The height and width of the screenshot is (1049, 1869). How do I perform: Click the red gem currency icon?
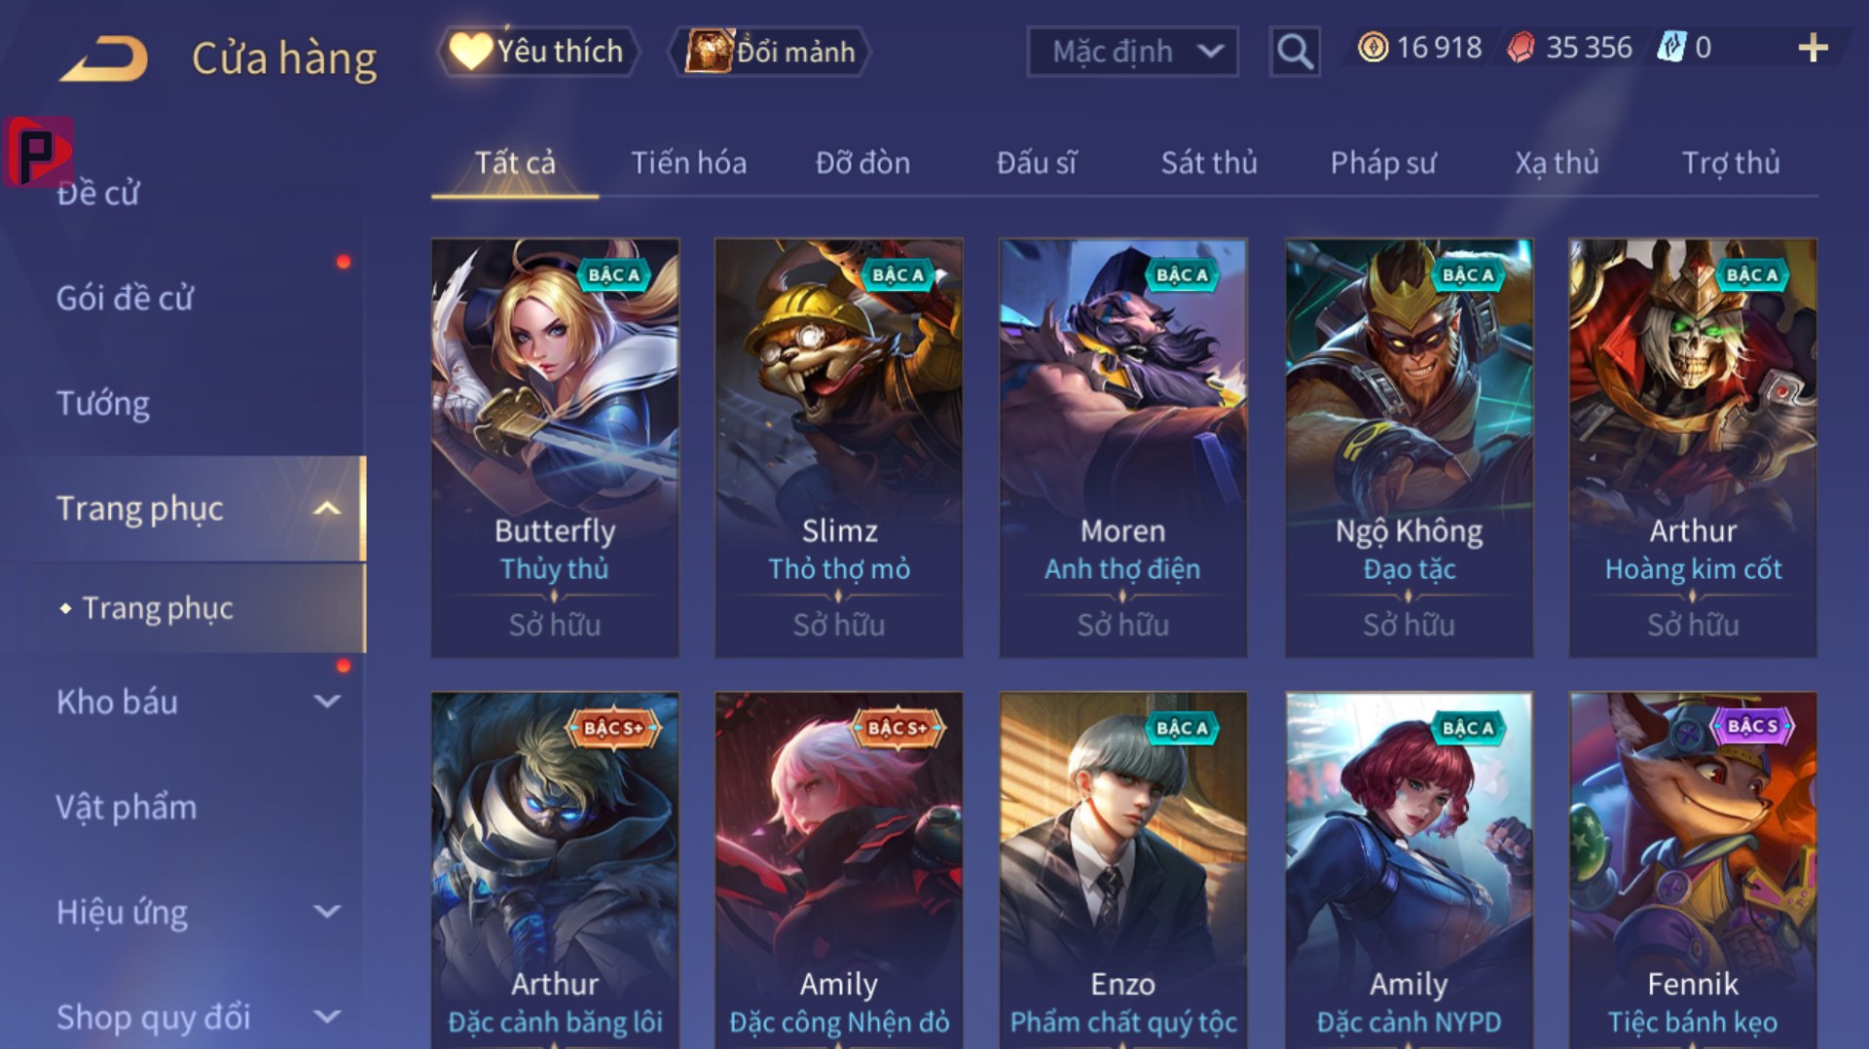point(1521,48)
